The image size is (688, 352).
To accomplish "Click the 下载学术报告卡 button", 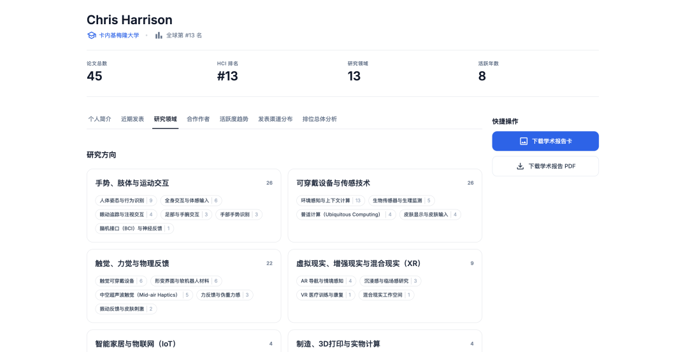I will pos(545,141).
